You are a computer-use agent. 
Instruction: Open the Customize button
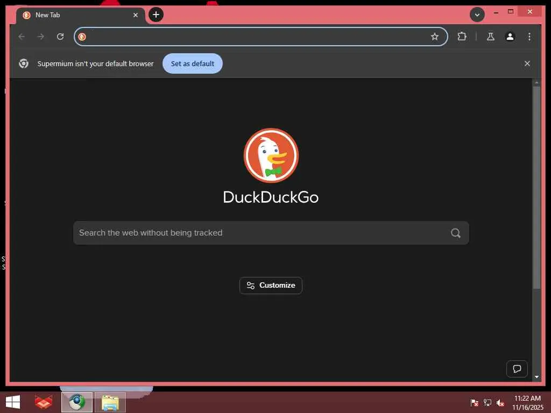tap(271, 286)
